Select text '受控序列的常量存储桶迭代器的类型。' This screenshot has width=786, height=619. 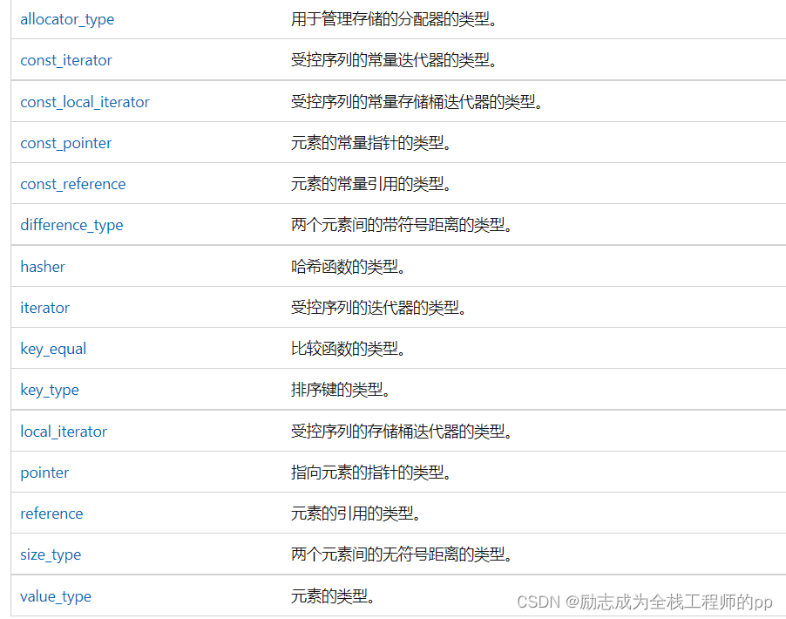click(417, 102)
